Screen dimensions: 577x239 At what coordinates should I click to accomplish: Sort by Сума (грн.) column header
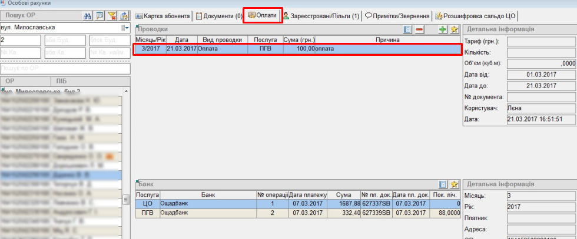point(299,40)
